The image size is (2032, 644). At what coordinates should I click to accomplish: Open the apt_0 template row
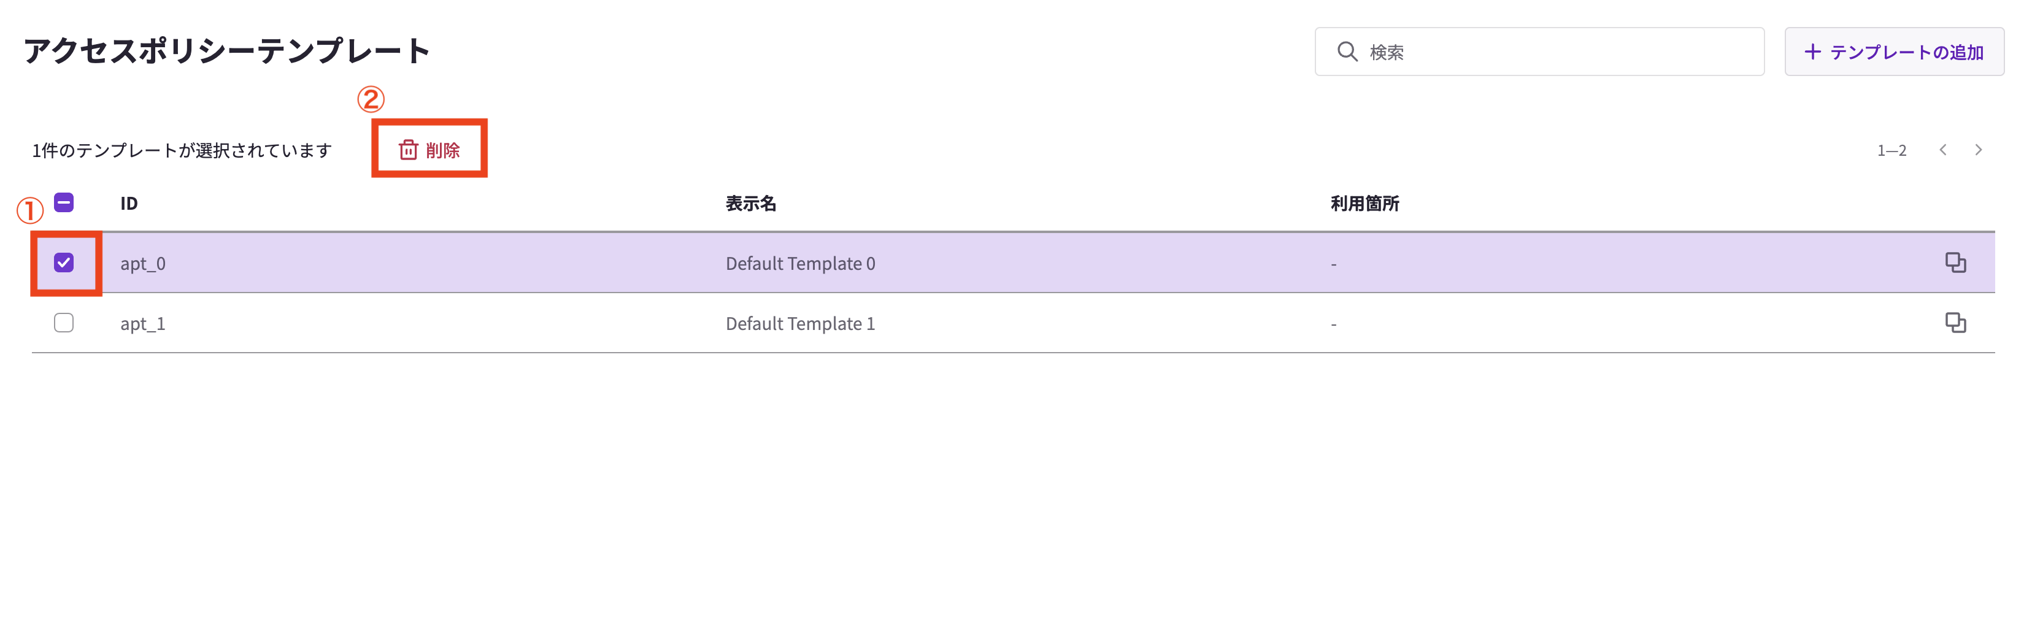[x=1013, y=263]
